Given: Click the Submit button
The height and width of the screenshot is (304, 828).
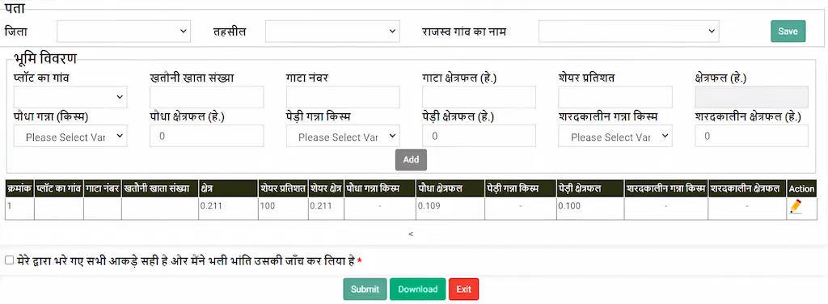Looking at the screenshot, I should pos(365,289).
